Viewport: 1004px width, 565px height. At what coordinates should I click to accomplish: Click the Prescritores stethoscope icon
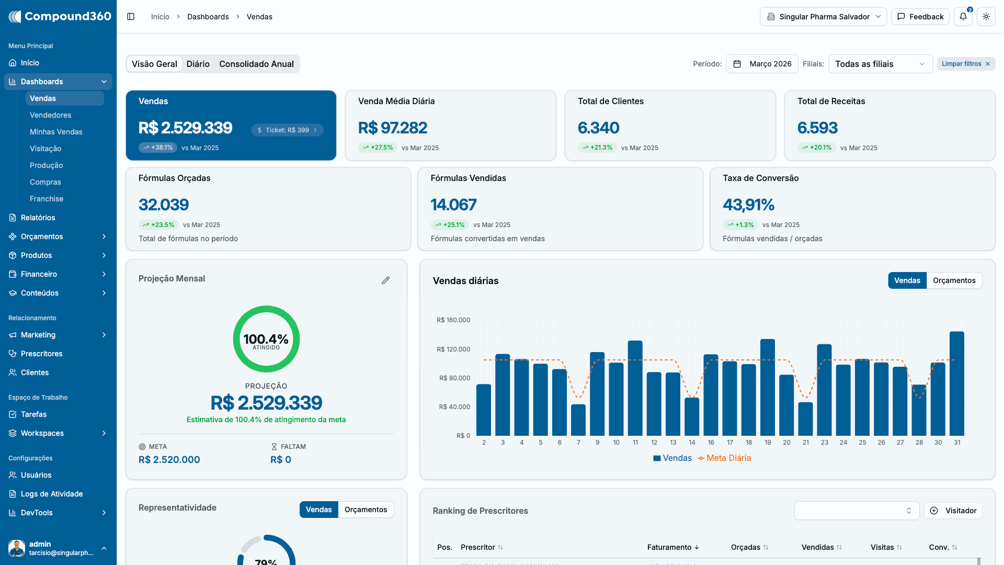pyautogui.click(x=13, y=354)
